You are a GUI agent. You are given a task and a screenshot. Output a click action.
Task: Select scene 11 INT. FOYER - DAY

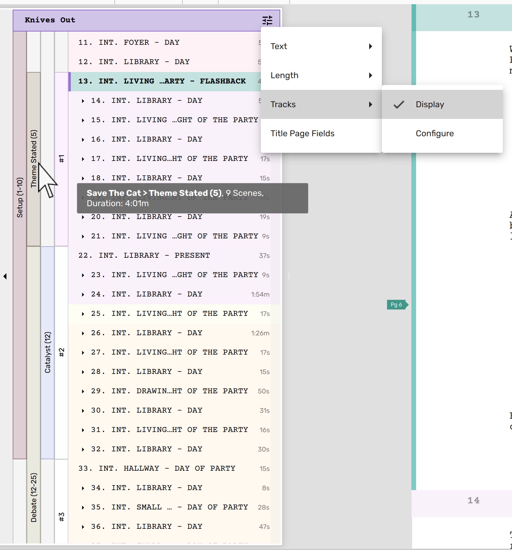[x=129, y=43]
